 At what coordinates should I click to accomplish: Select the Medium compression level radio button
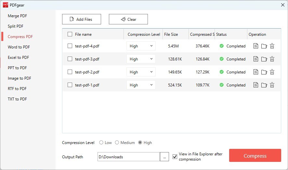[x=117, y=143]
